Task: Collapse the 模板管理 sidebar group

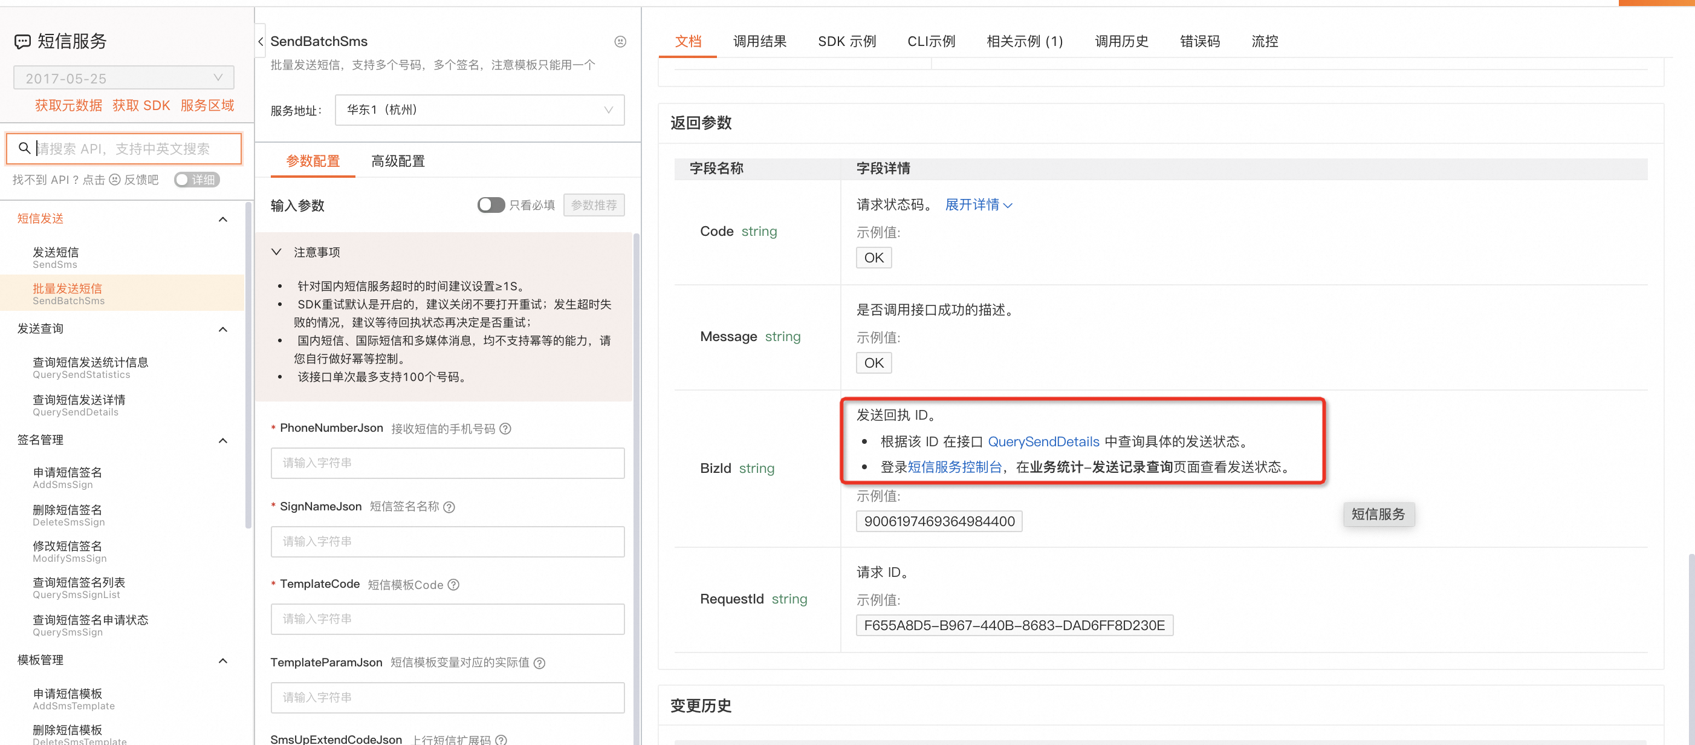Action: coord(223,661)
